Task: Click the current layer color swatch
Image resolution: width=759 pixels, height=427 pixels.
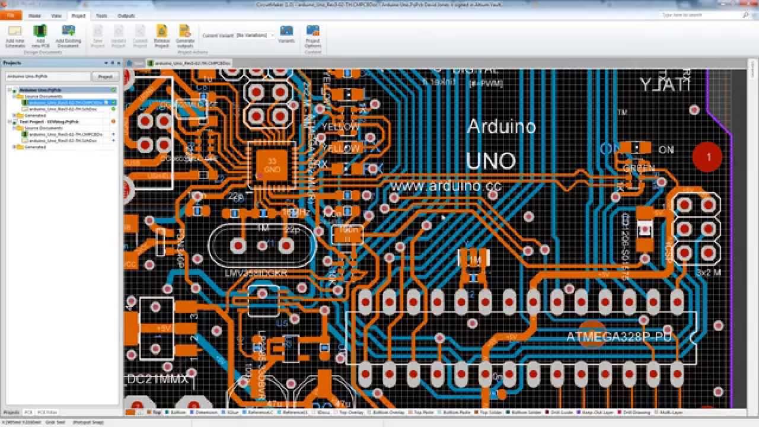Action: pos(130,412)
